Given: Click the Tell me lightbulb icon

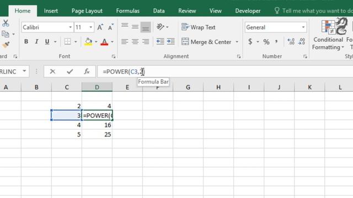Looking at the screenshot, I should click(x=277, y=10).
